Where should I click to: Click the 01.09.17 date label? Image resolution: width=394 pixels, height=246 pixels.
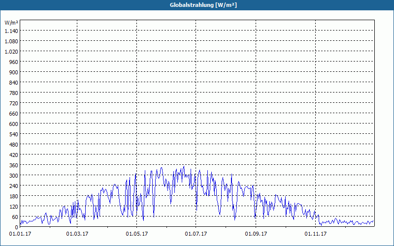pos(256,234)
